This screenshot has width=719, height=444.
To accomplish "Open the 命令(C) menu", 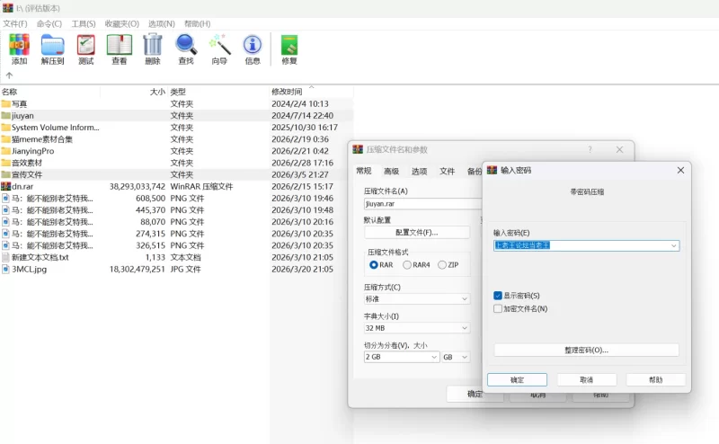I will 49,23.
